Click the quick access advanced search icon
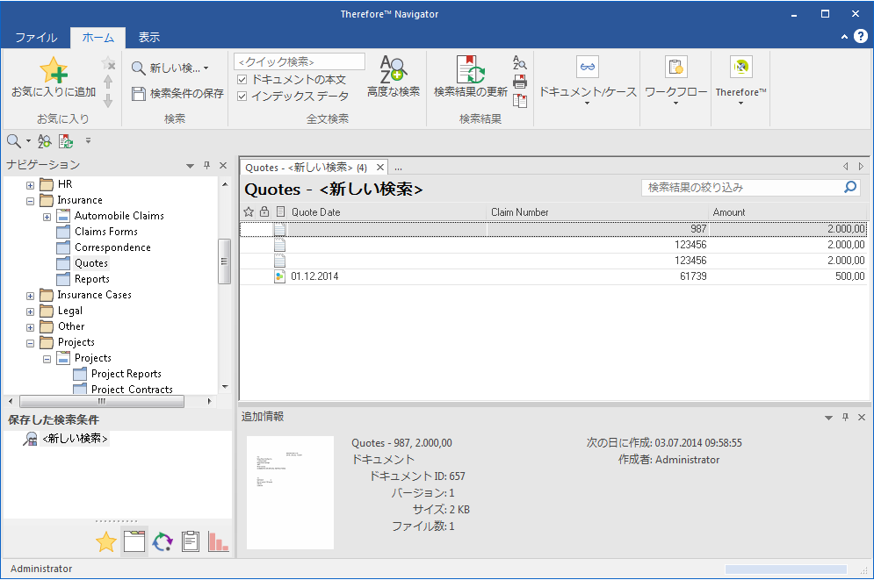This screenshot has width=874, height=580. pos(45,141)
